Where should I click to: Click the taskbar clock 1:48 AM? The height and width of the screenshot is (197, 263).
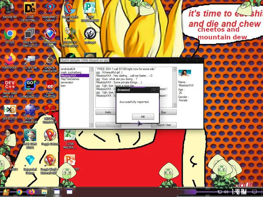pos(239,192)
